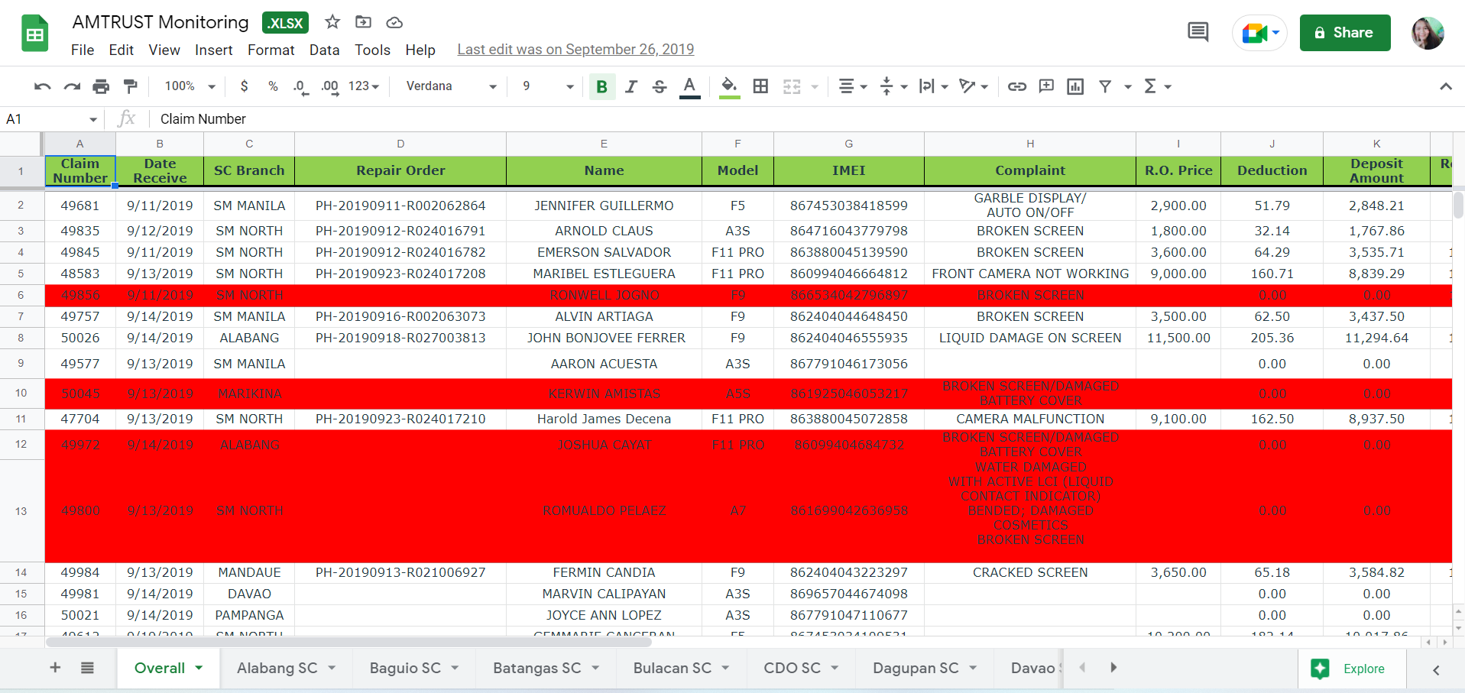This screenshot has width=1465, height=693.
Task: Increase decimal places
Action: [330, 87]
